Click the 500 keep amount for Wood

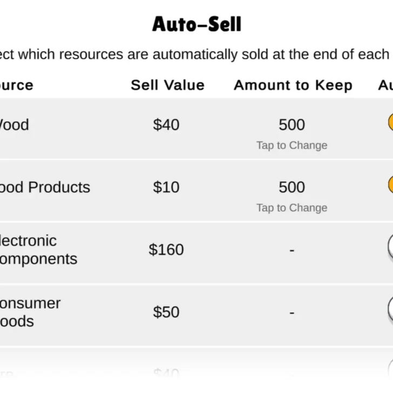coord(292,125)
